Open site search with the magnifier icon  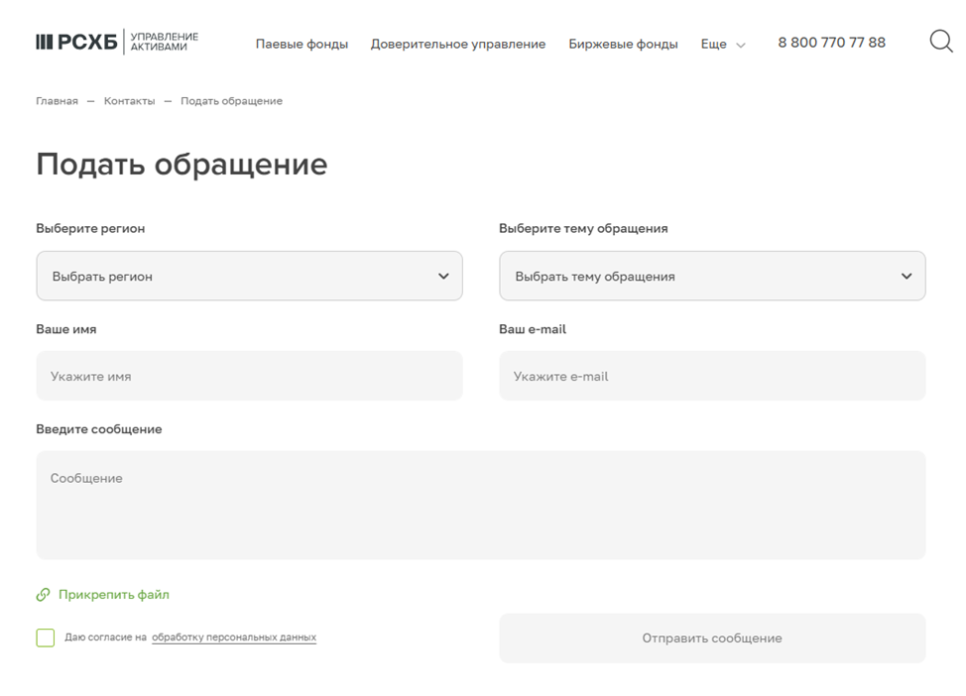pos(940,42)
